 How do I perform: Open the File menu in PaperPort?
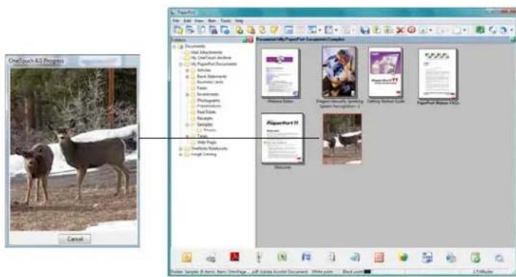coord(176,20)
